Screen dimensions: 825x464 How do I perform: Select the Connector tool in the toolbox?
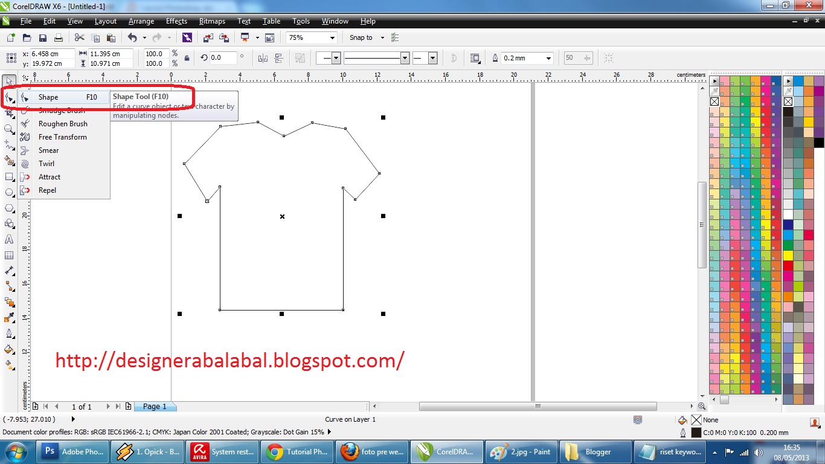coord(9,286)
